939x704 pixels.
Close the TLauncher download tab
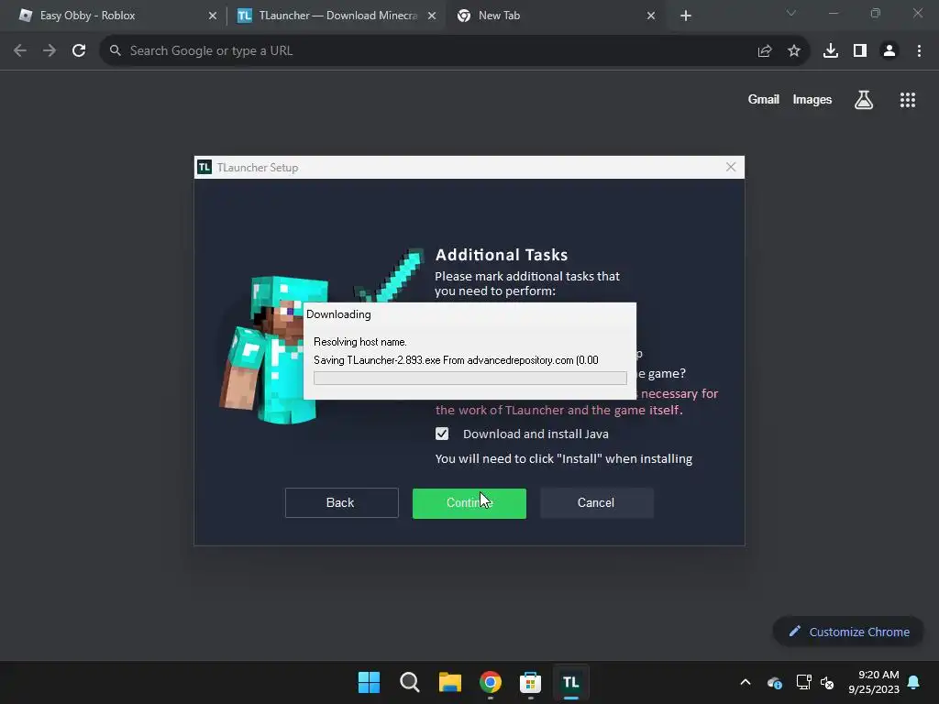432,16
